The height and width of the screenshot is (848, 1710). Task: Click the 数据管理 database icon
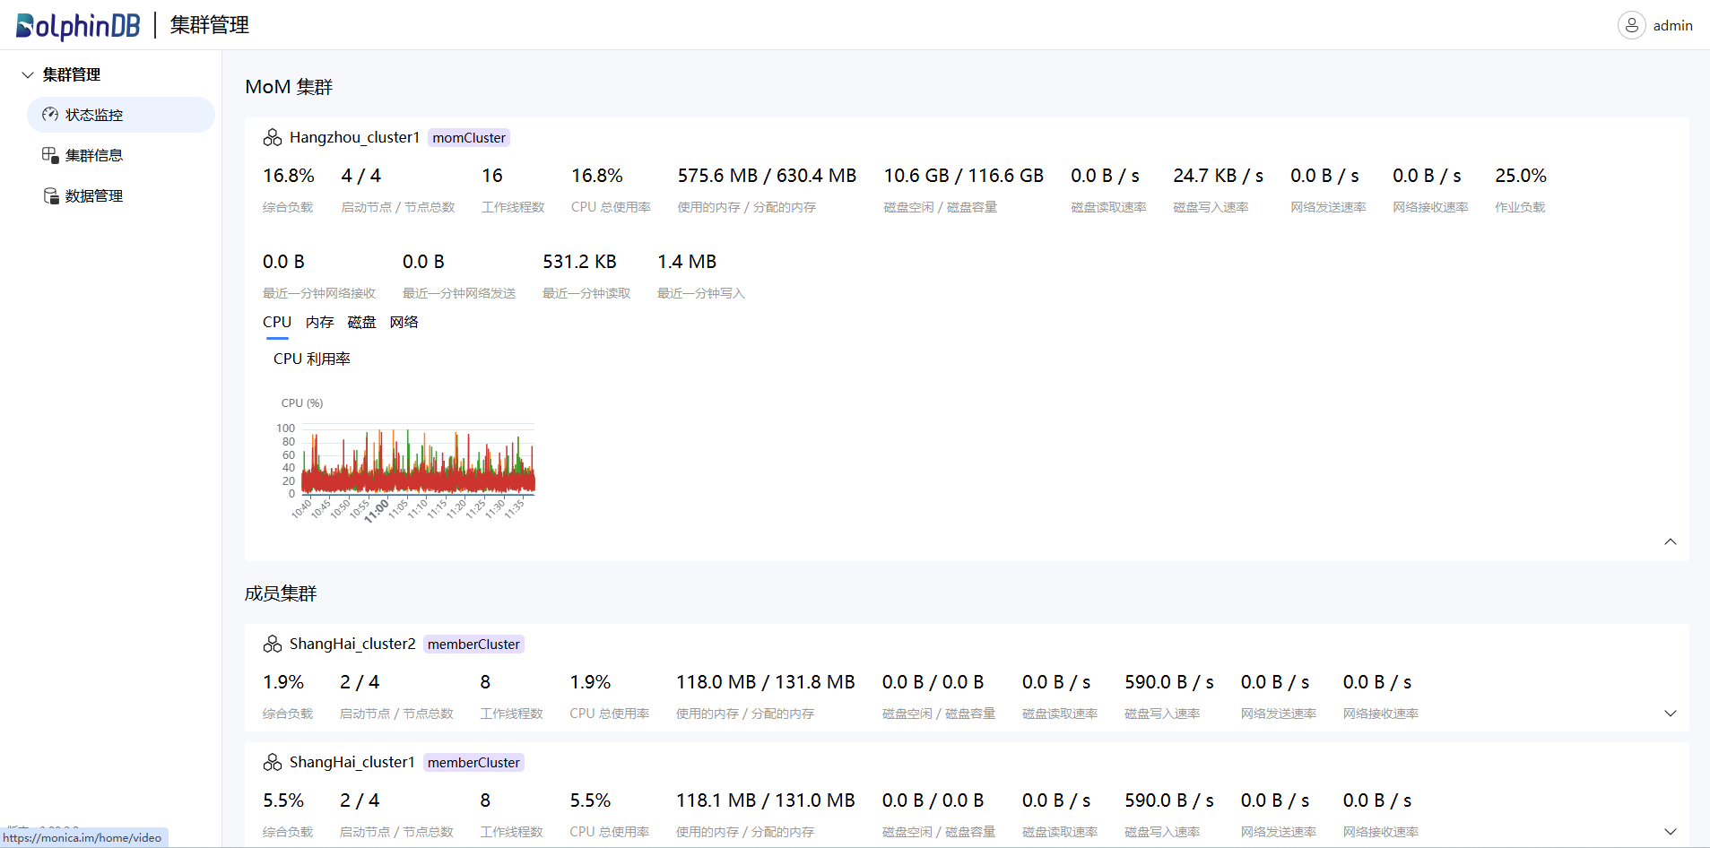pyautogui.click(x=51, y=195)
